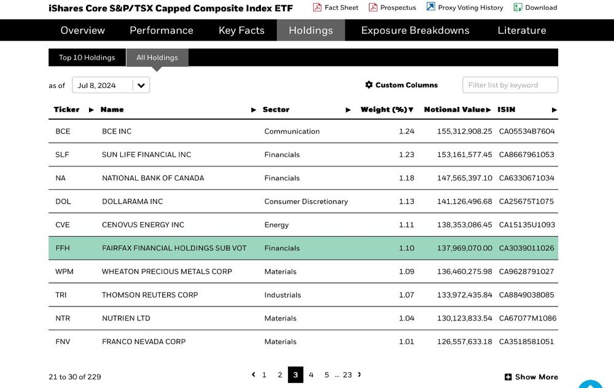Sort by Sector column arrow
614x388 pixels.
(x=348, y=110)
